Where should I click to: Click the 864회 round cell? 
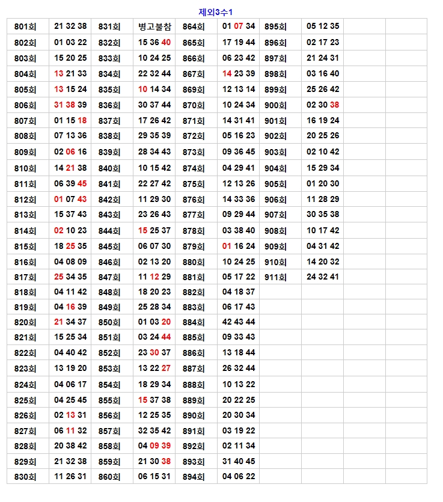(194, 26)
